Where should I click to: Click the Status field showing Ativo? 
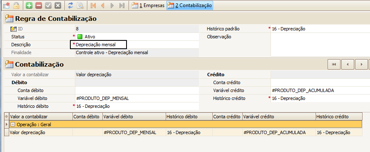[137, 37]
